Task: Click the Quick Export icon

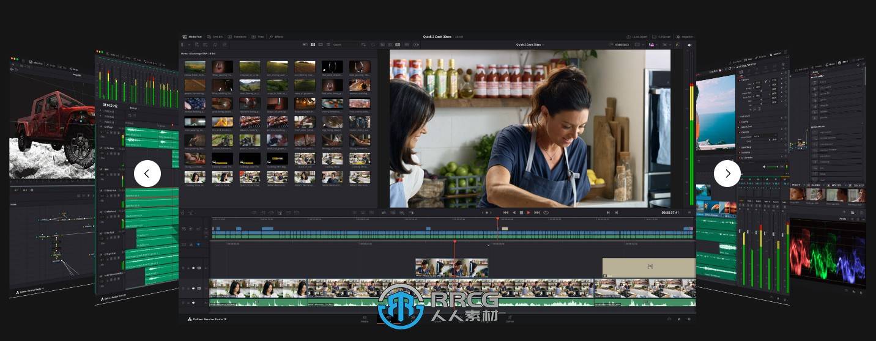Action: click(x=636, y=37)
